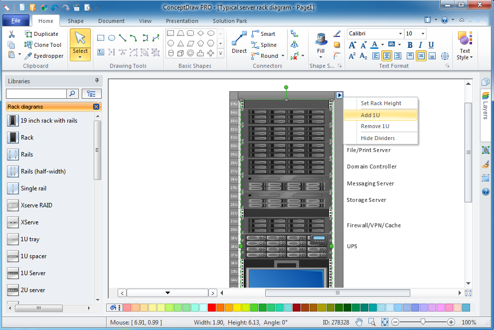Choose Hide Dividers from context menu

[x=380, y=138]
